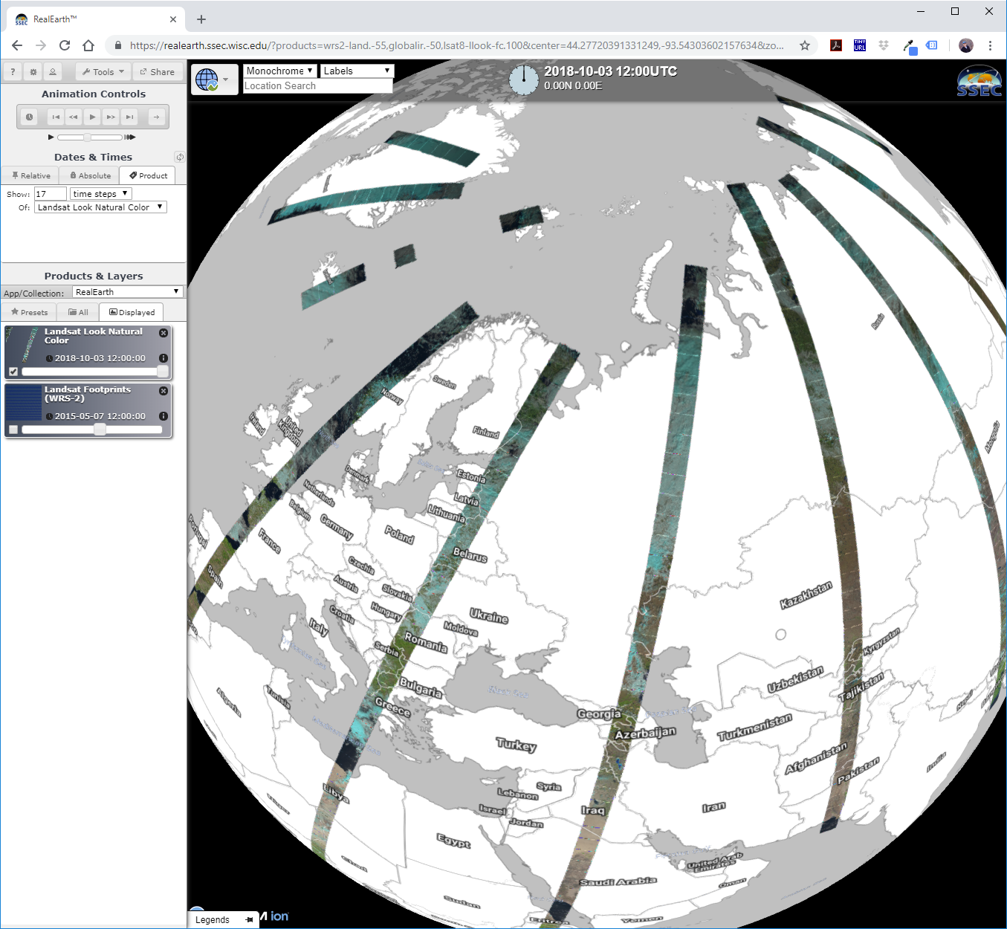
Task: Open the 'Of' product dropdown (Landsat Look Natural Color)
Action: pos(100,207)
